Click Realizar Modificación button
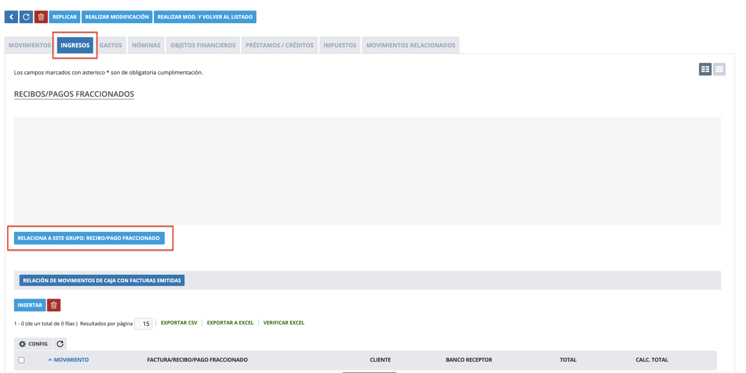 pyautogui.click(x=117, y=17)
